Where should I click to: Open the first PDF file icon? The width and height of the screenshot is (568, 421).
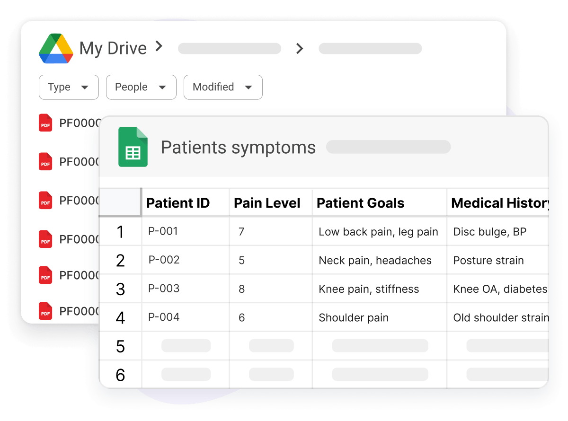pos(45,123)
